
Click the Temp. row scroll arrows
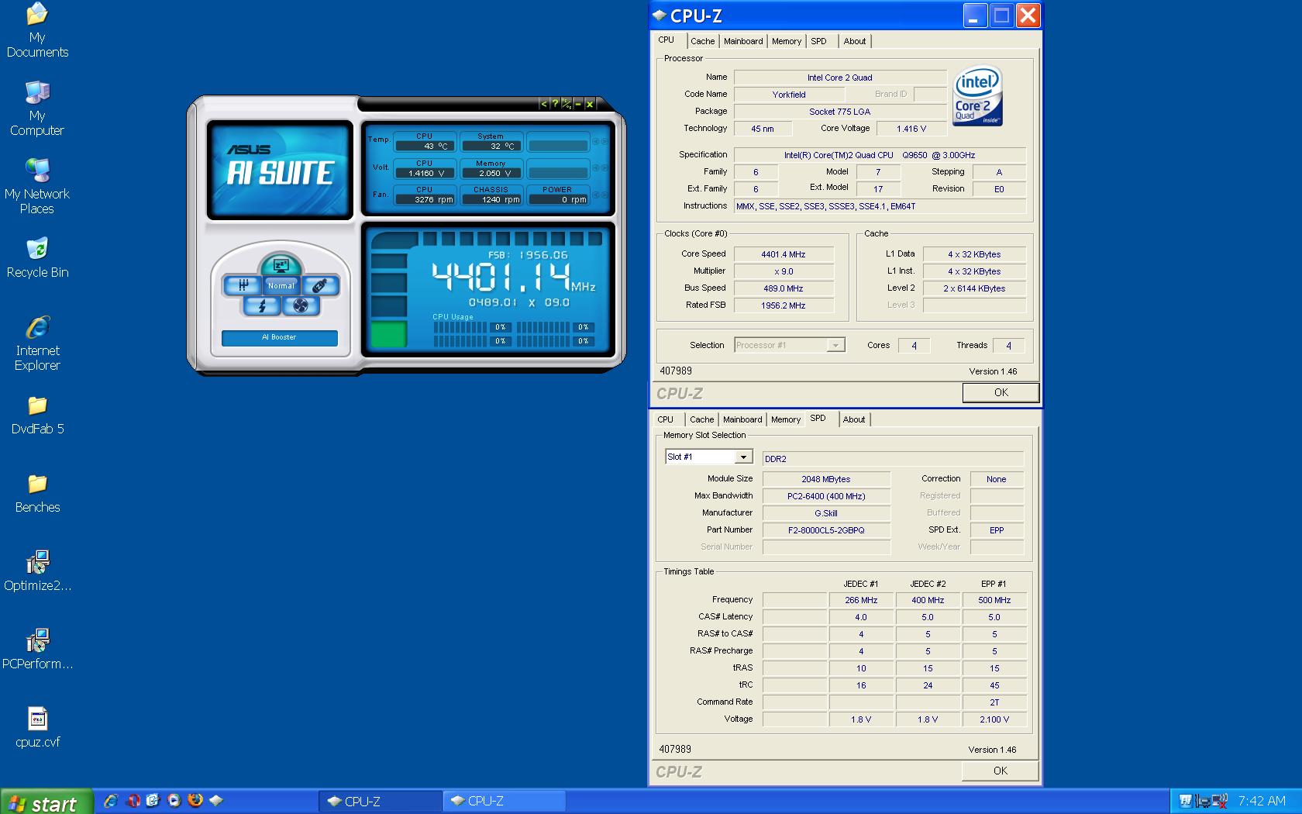[x=600, y=142]
